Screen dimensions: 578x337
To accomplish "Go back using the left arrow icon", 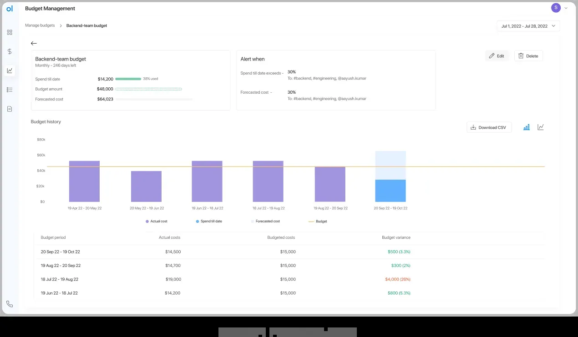I will click(34, 43).
